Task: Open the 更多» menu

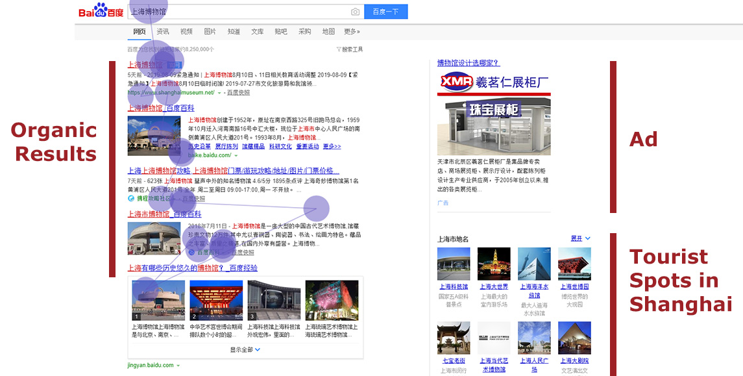Action: point(352,31)
